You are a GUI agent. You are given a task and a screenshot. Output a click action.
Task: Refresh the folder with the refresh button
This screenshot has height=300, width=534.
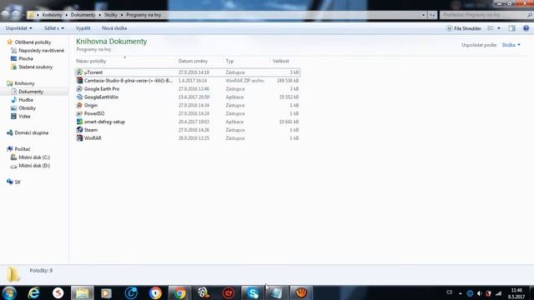pos(432,15)
